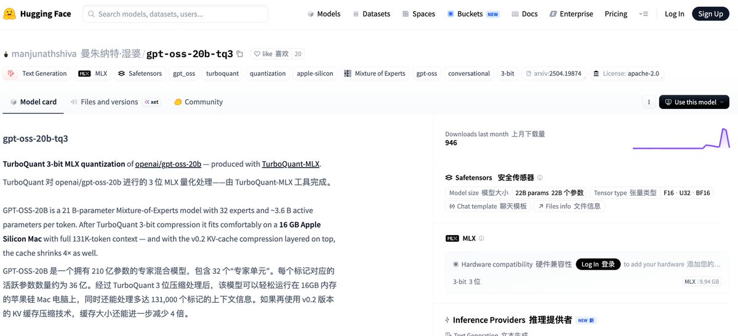The image size is (738, 336).
Task: Click the Log In link in header
Action: (674, 14)
